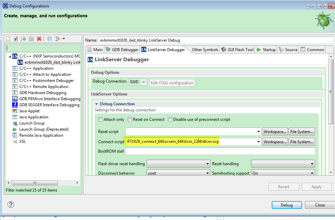Select C/C++ Application configuration type
335x220 pixels.
tap(36, 68)
